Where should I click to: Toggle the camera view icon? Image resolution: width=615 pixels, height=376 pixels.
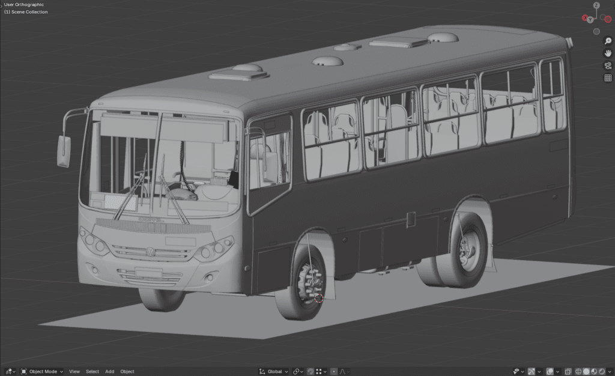[608, 65]
